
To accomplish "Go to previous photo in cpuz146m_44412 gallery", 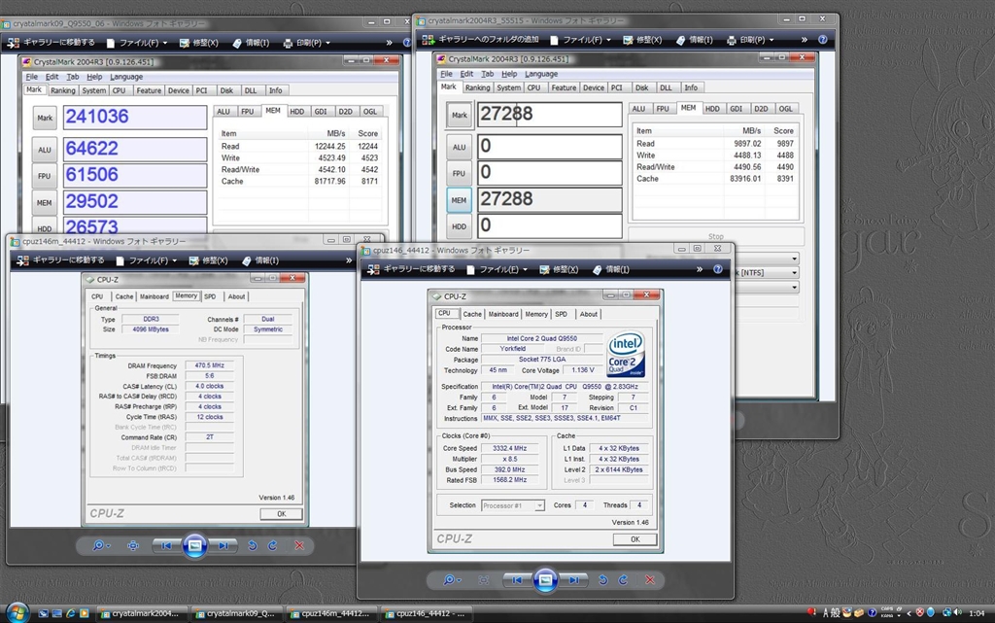I will pyautogui.click(x=165, y=545).
